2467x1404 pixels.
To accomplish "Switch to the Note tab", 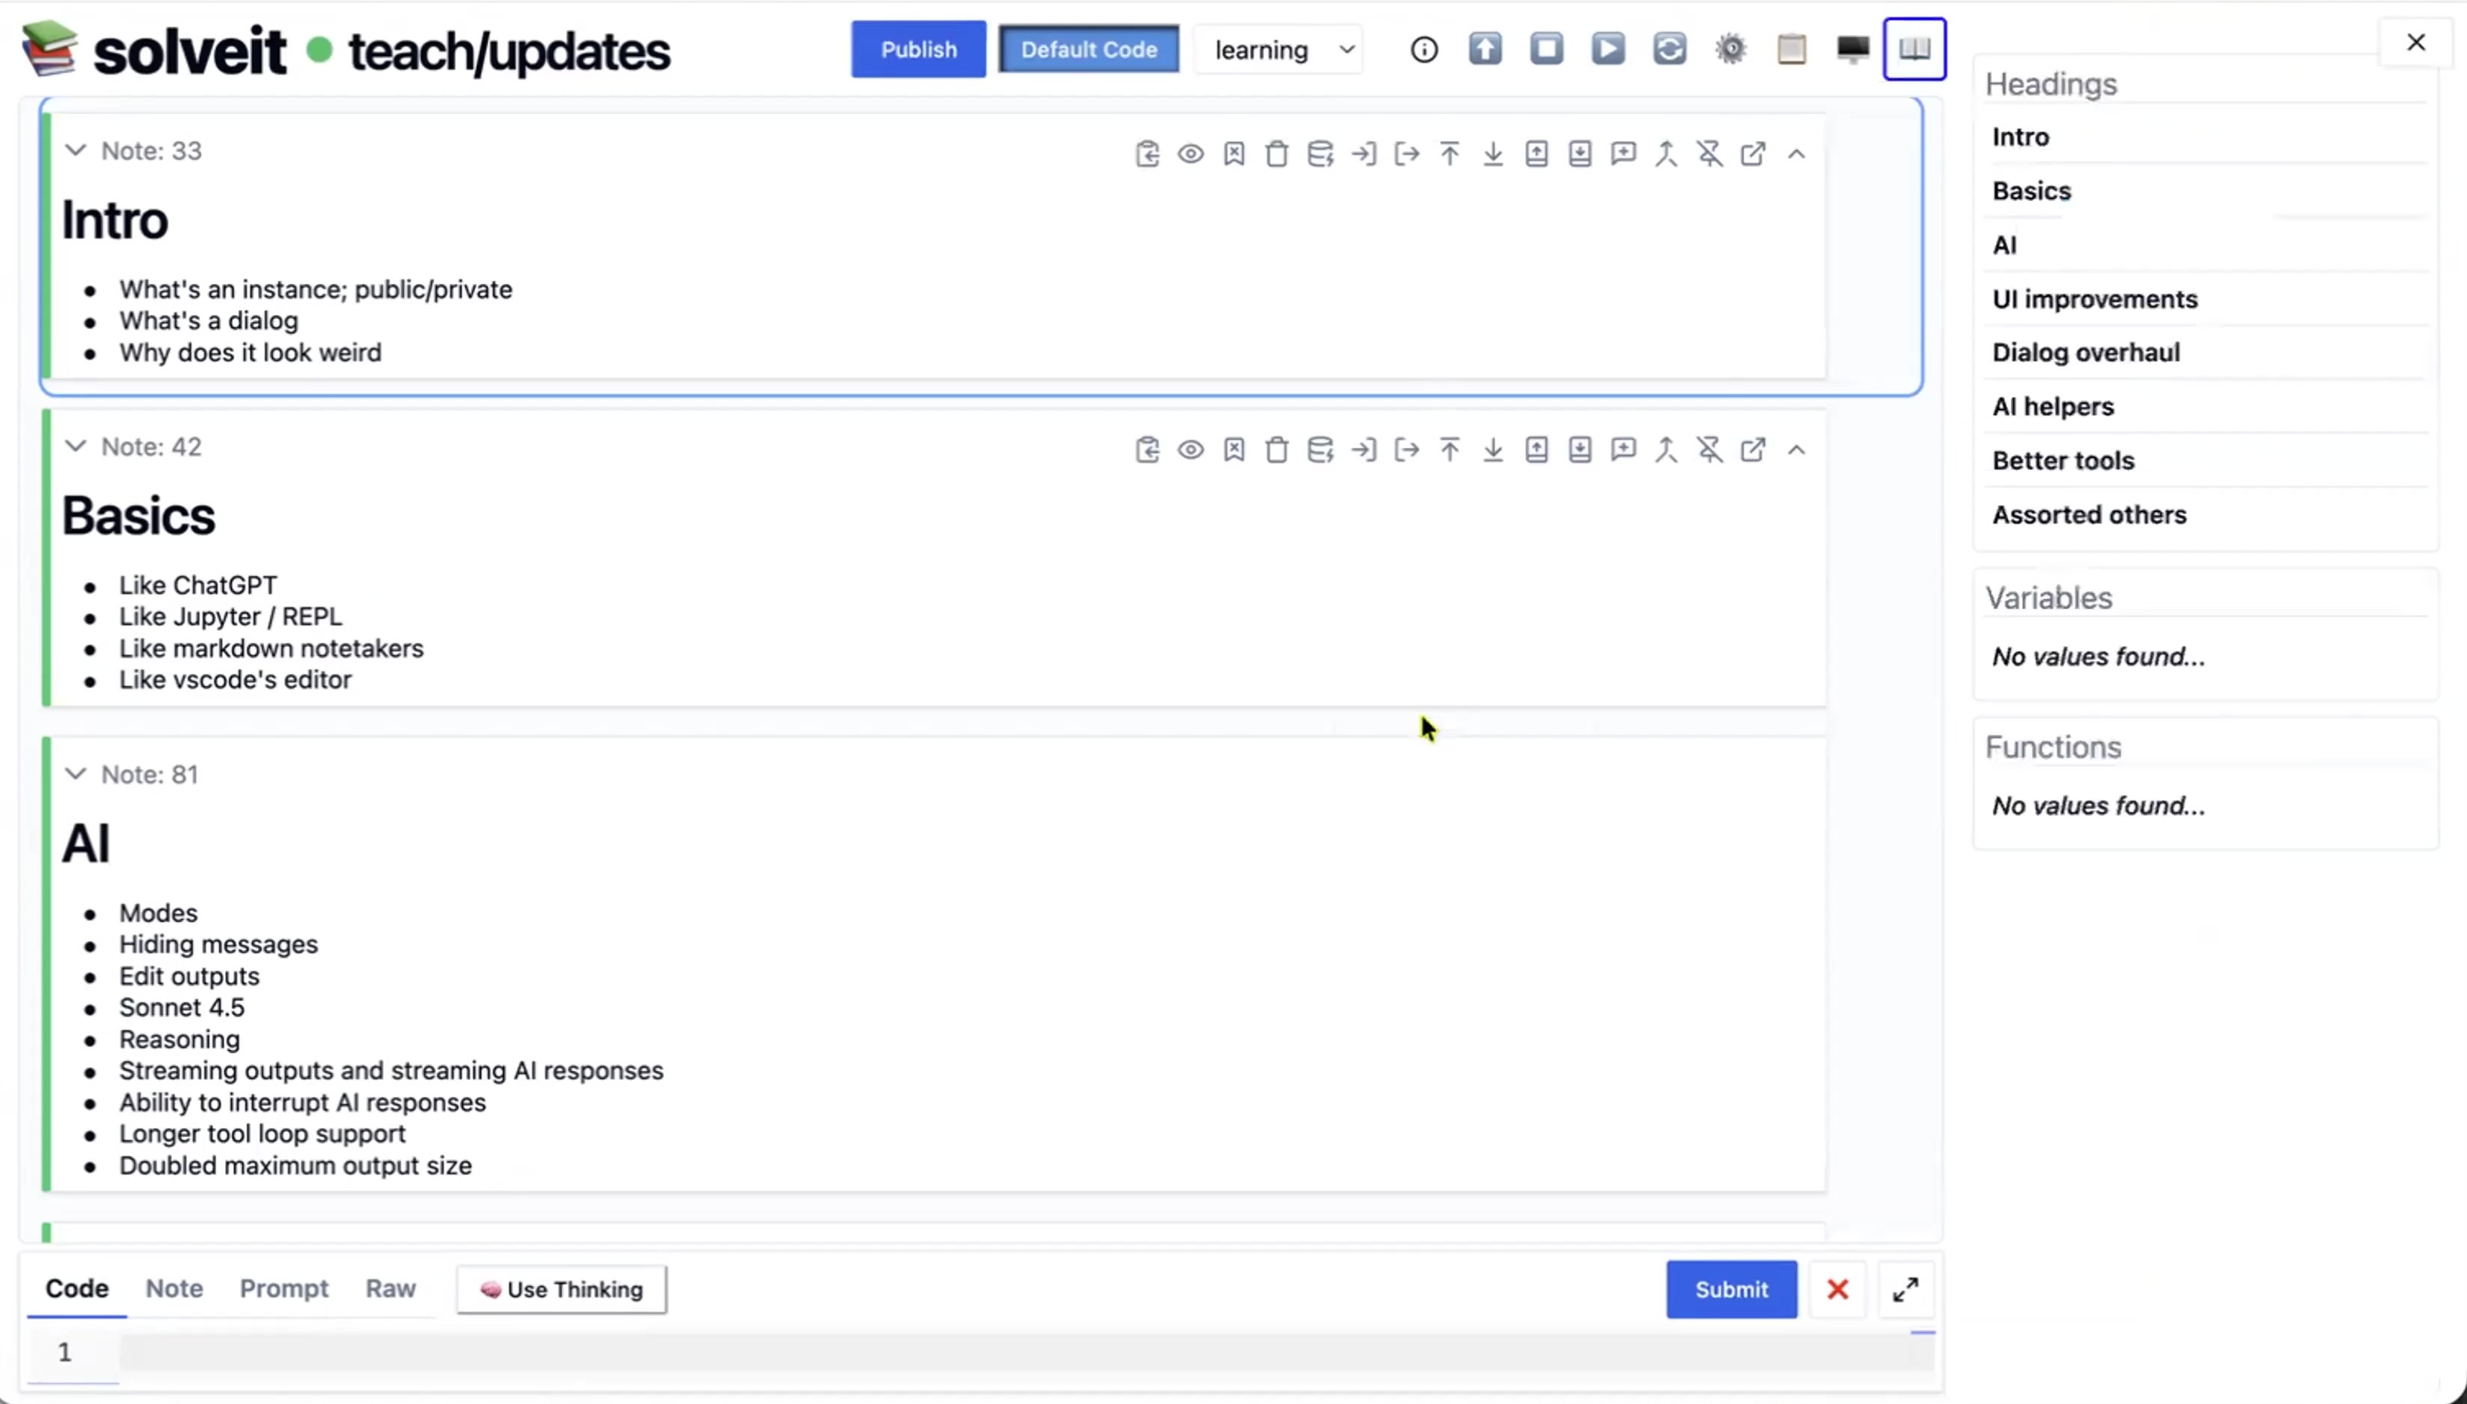I will pyautogui.click(x=174, y=1288).
